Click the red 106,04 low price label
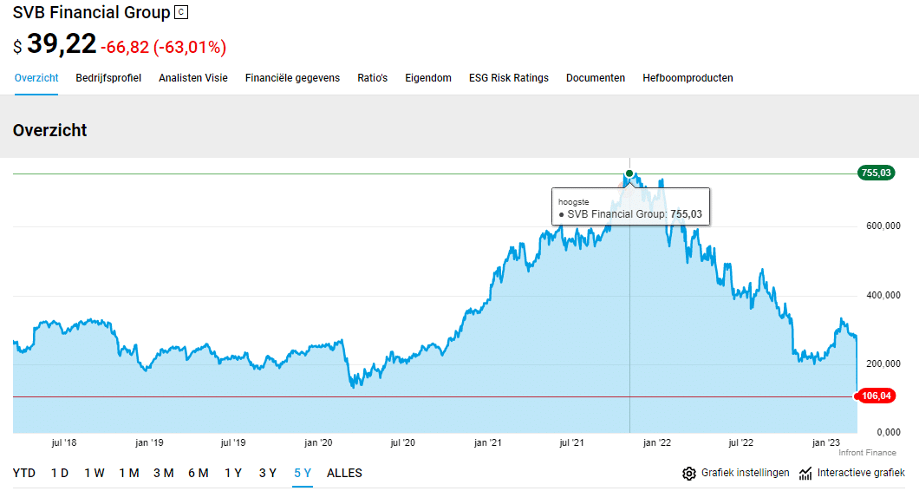Viewport: 919px width, 491px height. [x=876, y=396]
